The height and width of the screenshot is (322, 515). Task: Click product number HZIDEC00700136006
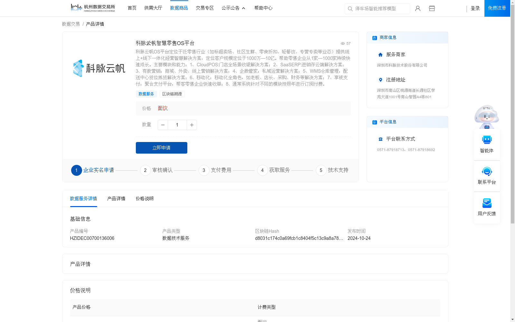[x=92, y=238]
